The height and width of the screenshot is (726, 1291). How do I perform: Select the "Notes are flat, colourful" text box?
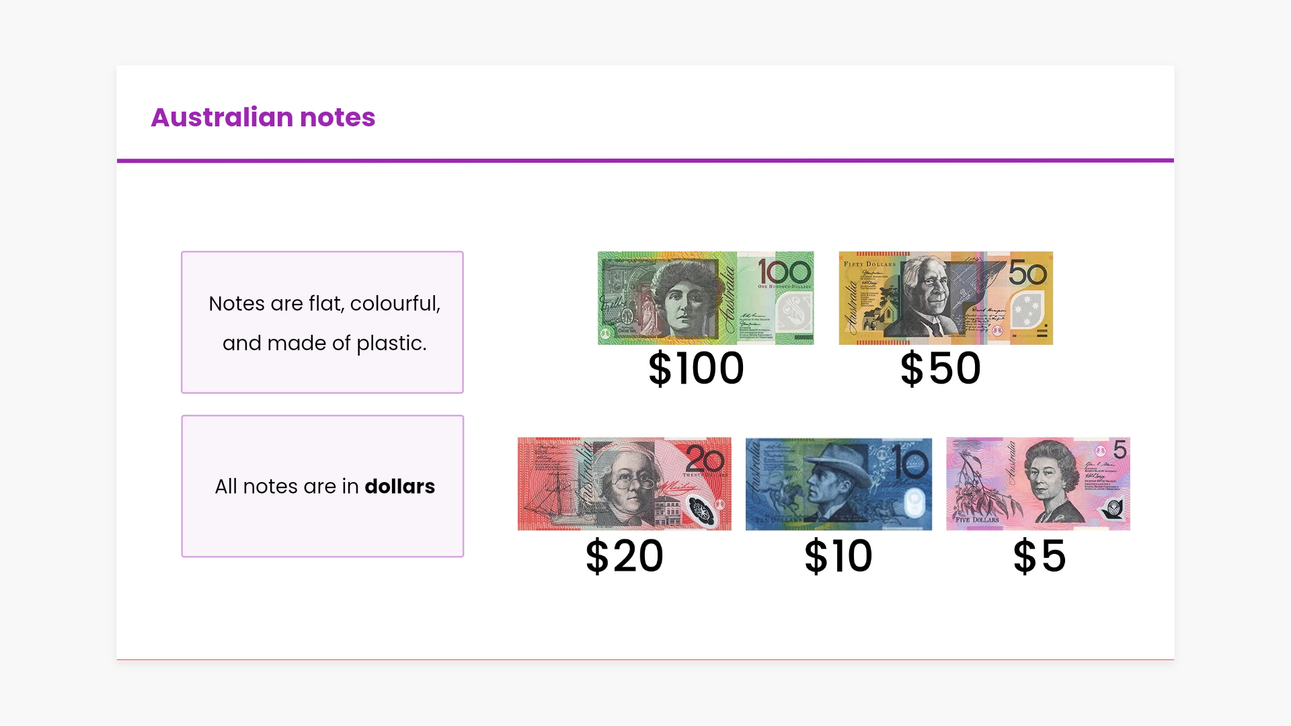322,322
